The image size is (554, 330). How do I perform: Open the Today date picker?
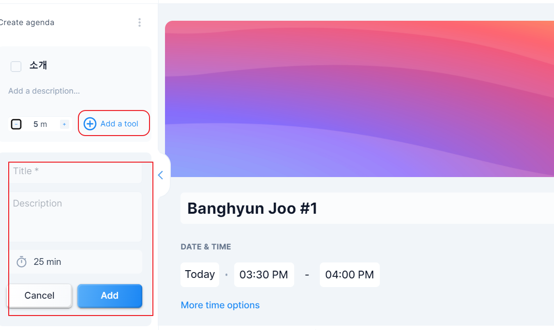pyautogui.click(x=200, y=275)
